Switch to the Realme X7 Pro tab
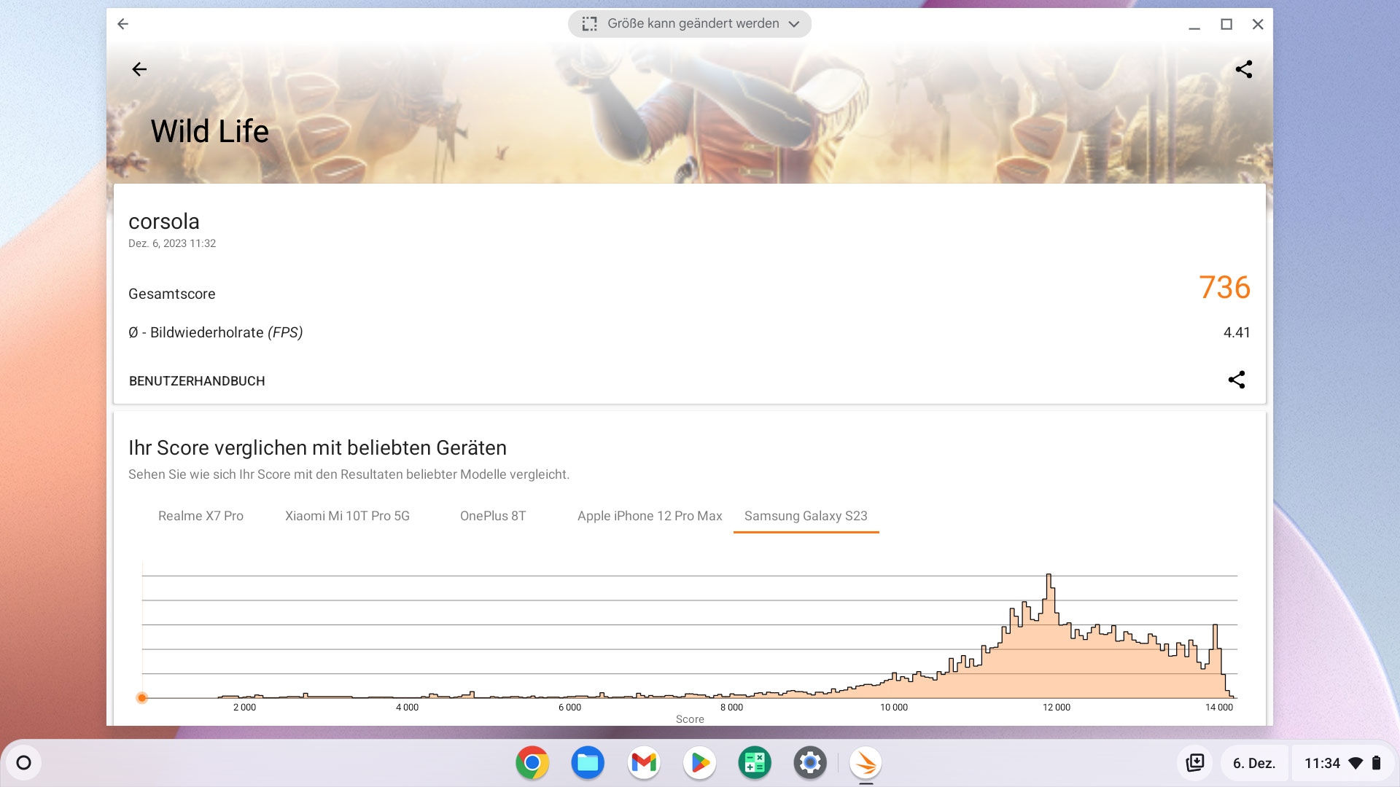1400x787 pixels. tap(201, 516)
